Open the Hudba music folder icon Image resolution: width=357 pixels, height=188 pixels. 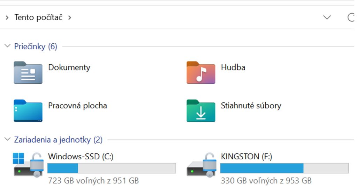tap(201, 73)
